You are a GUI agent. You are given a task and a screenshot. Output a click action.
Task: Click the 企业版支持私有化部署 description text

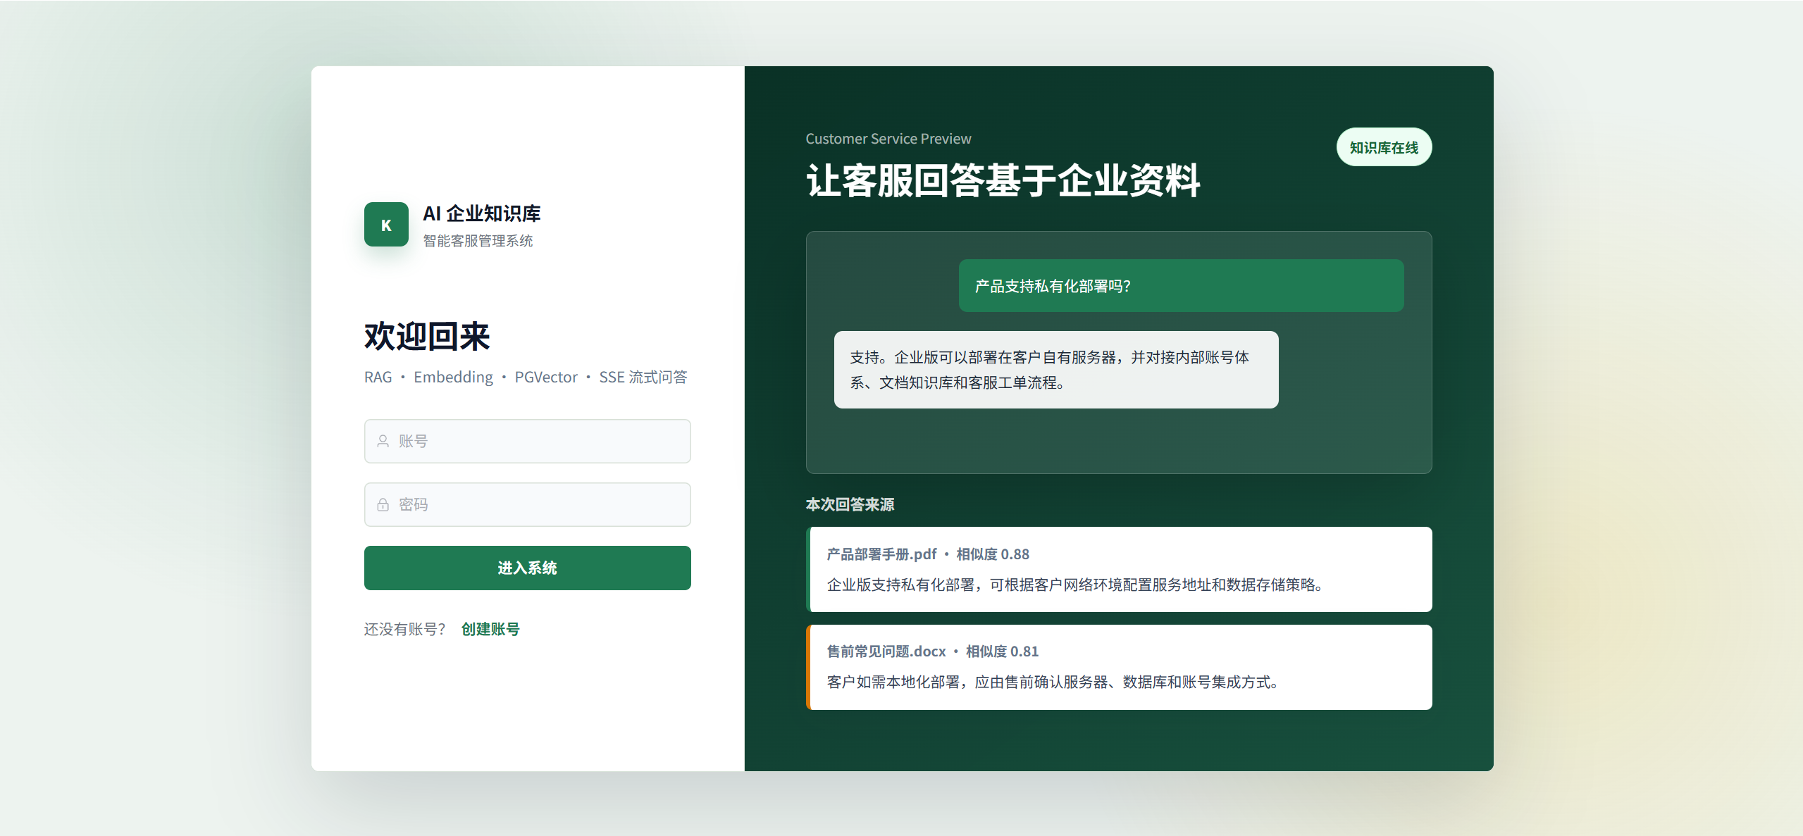(1074, 585)
